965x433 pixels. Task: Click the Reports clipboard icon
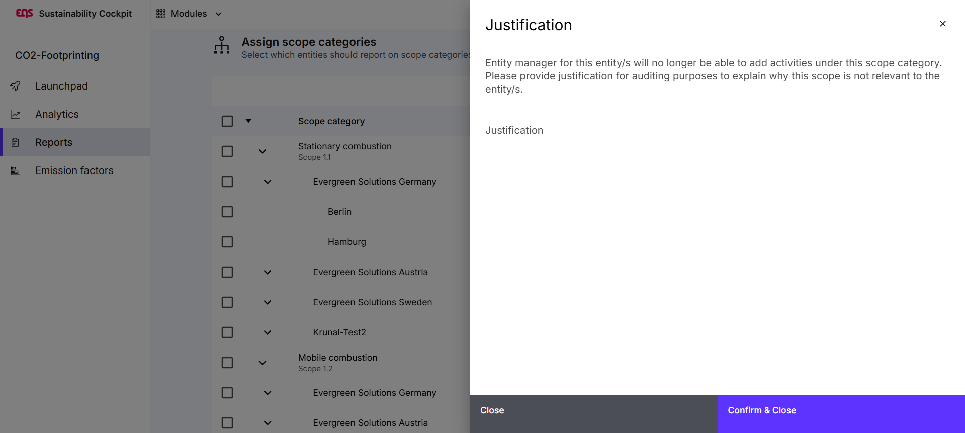(x=16, y=142)
